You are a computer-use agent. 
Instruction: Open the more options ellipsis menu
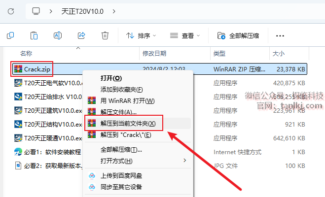coord(280,36)
